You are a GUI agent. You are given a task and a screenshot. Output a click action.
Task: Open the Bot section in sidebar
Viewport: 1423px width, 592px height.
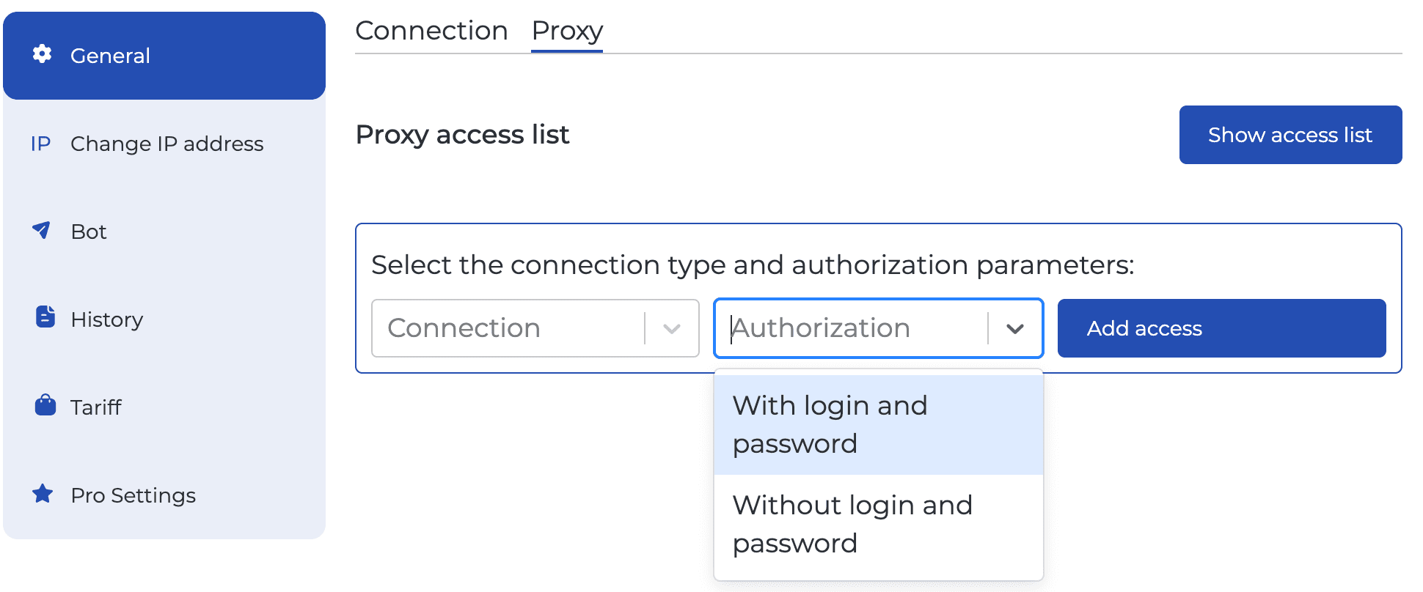point(88,231)
